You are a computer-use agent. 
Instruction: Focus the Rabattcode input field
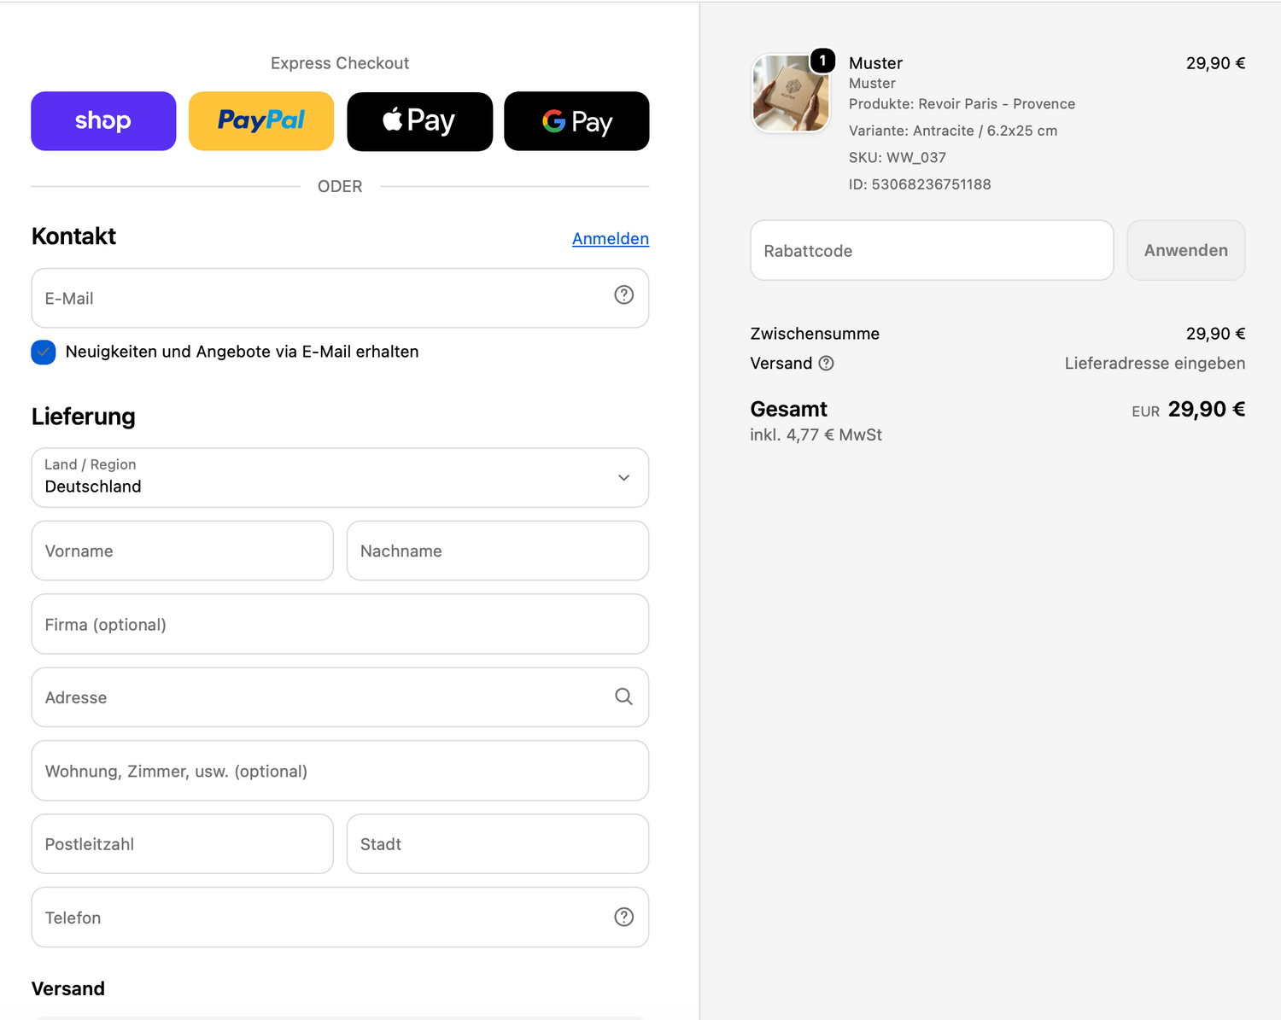pos(932,250)
